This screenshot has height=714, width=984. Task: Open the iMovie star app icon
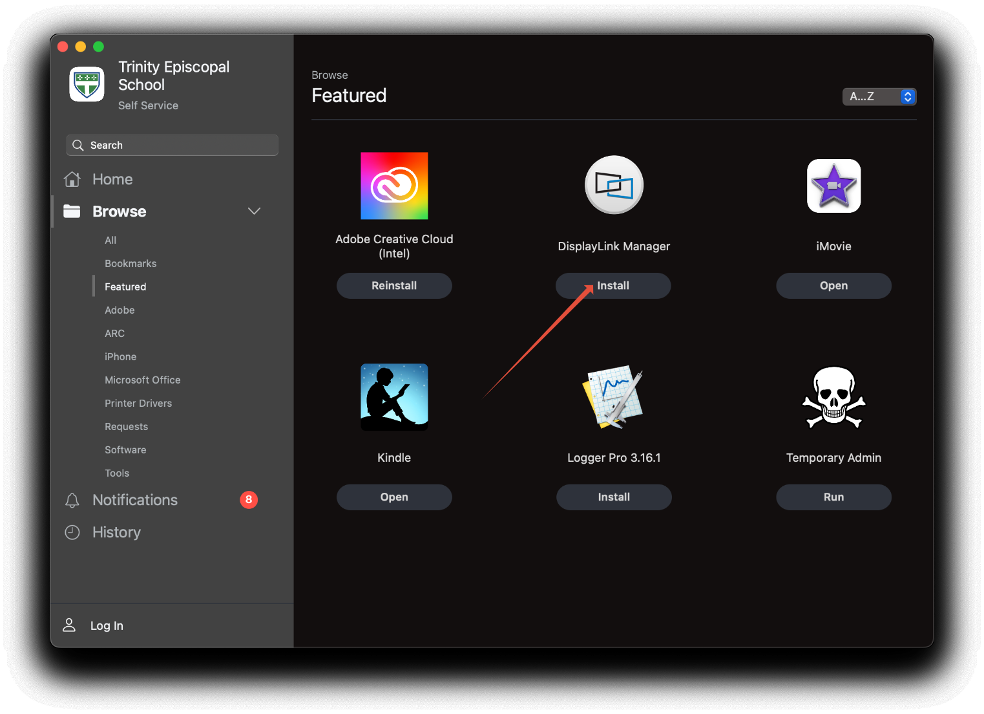[x=833, y=186]
